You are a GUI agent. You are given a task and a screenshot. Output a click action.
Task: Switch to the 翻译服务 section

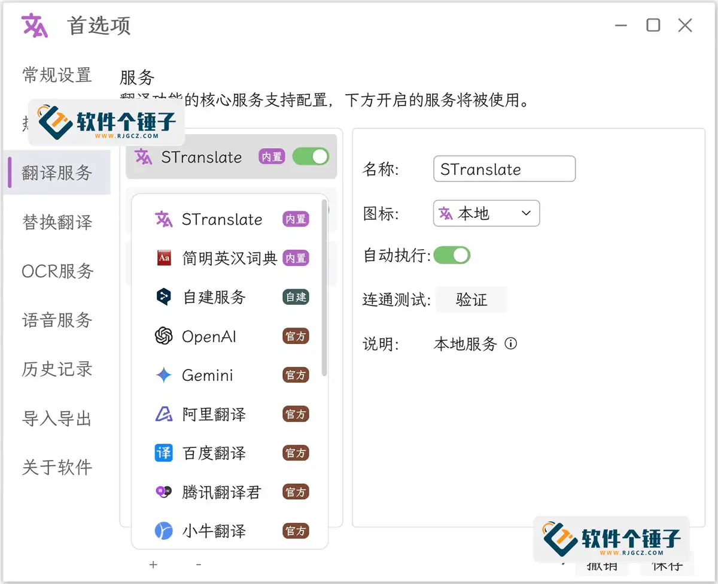57,173
